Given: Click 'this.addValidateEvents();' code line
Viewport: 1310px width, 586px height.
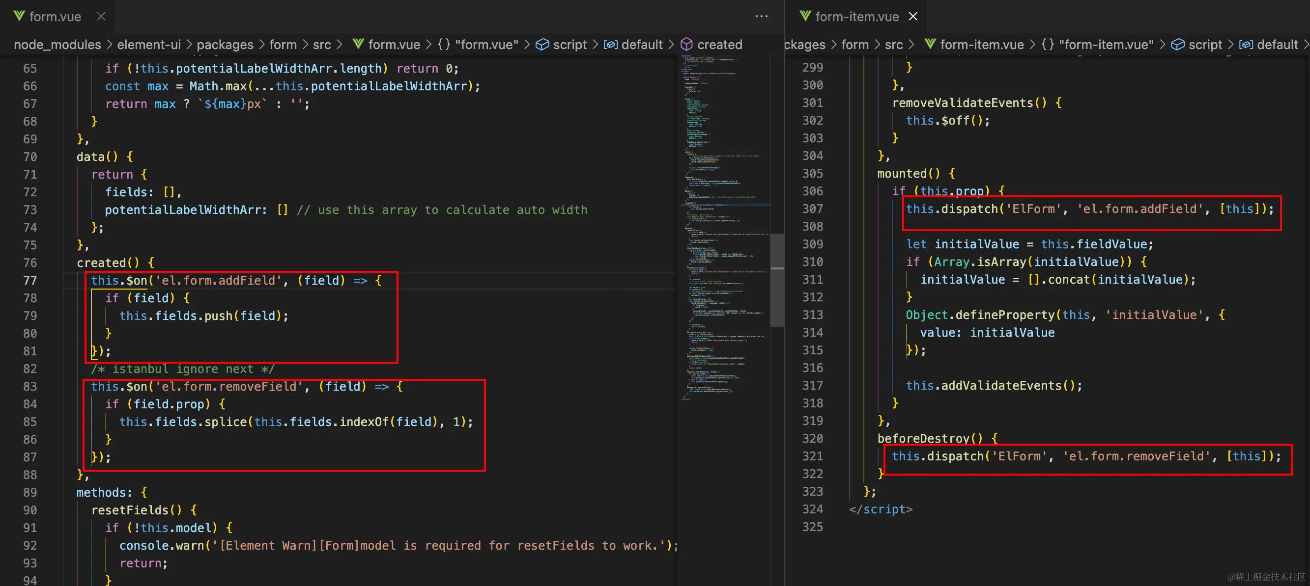Looking at the screenshot, I should point(994,385).
